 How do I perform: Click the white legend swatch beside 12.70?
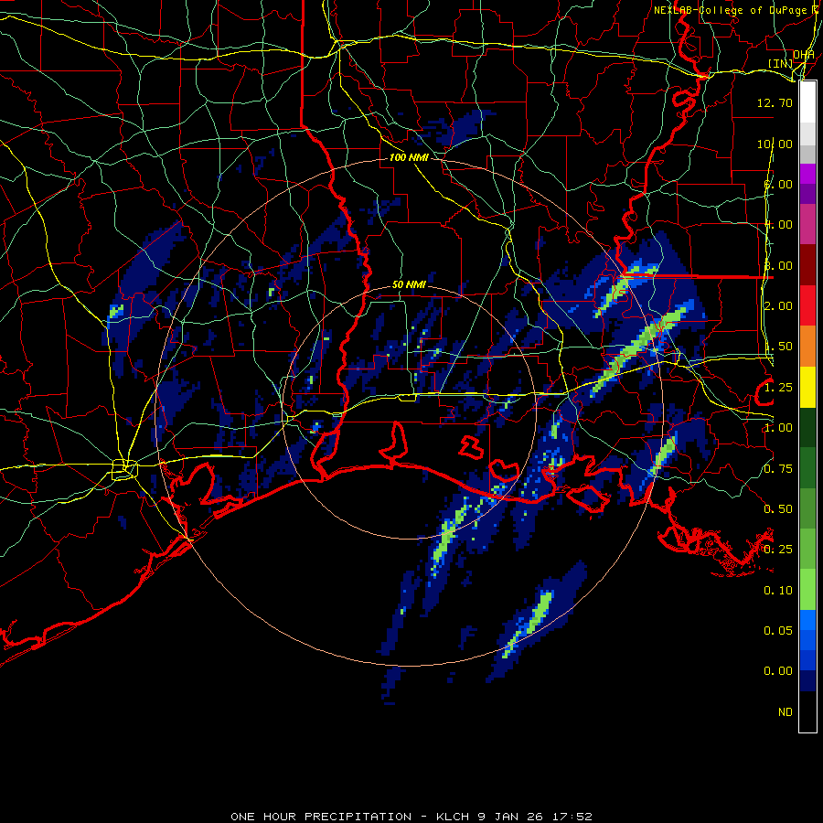pos(807,102)
